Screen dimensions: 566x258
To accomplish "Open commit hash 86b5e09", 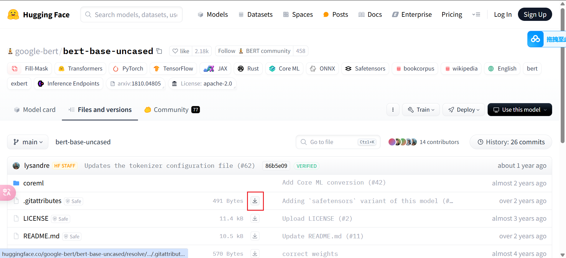I will (276, 166).
